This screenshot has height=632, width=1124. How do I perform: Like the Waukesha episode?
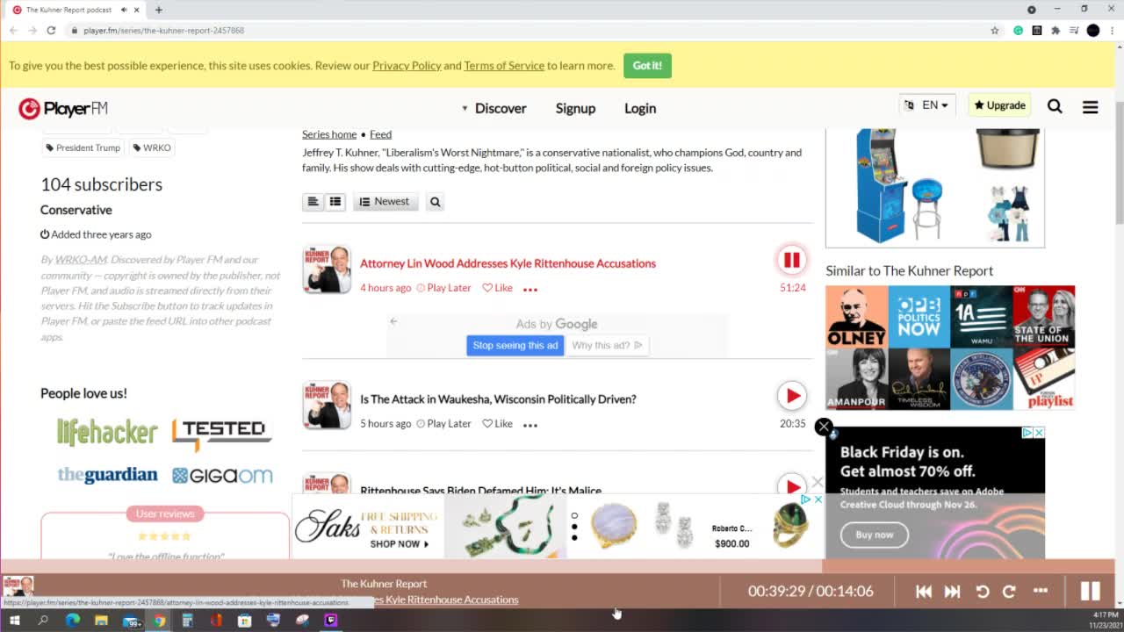coord(497,424)
